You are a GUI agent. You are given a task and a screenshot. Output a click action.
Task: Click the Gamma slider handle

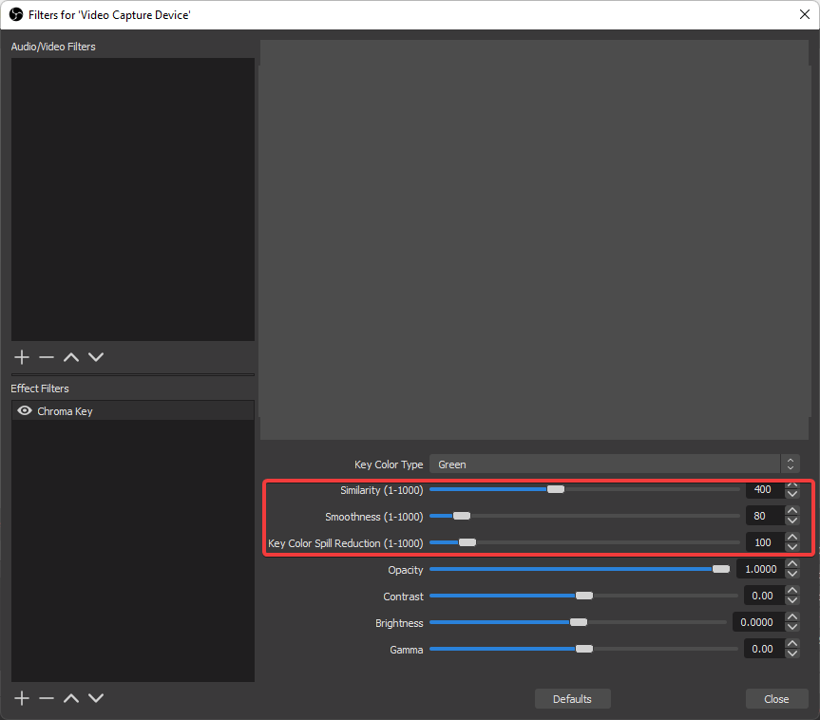coord(583,649)
